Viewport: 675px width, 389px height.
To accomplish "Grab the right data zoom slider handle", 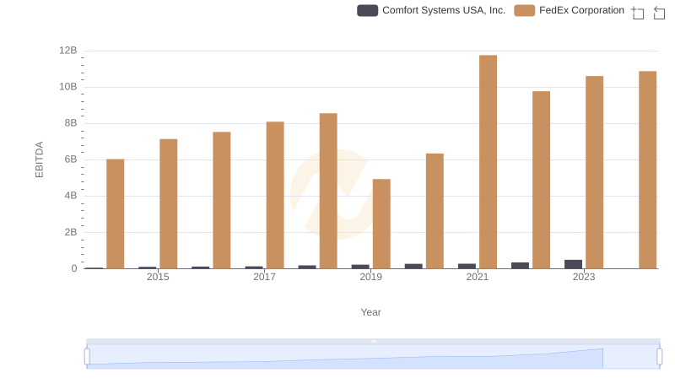I will click(x=660, y=357).
